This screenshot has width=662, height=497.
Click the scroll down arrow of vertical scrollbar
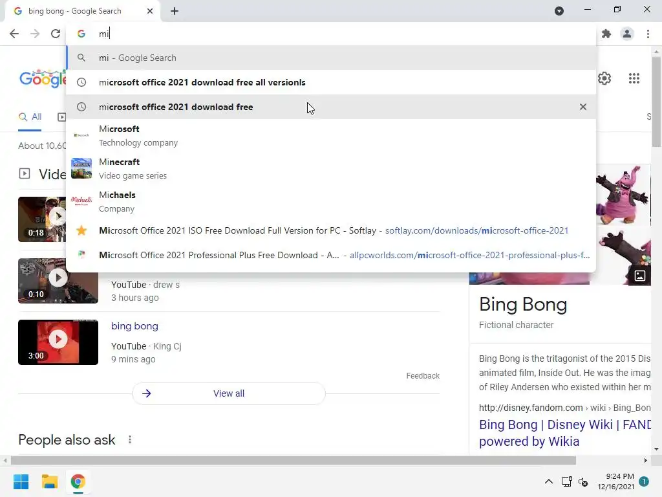click(656, 449)
